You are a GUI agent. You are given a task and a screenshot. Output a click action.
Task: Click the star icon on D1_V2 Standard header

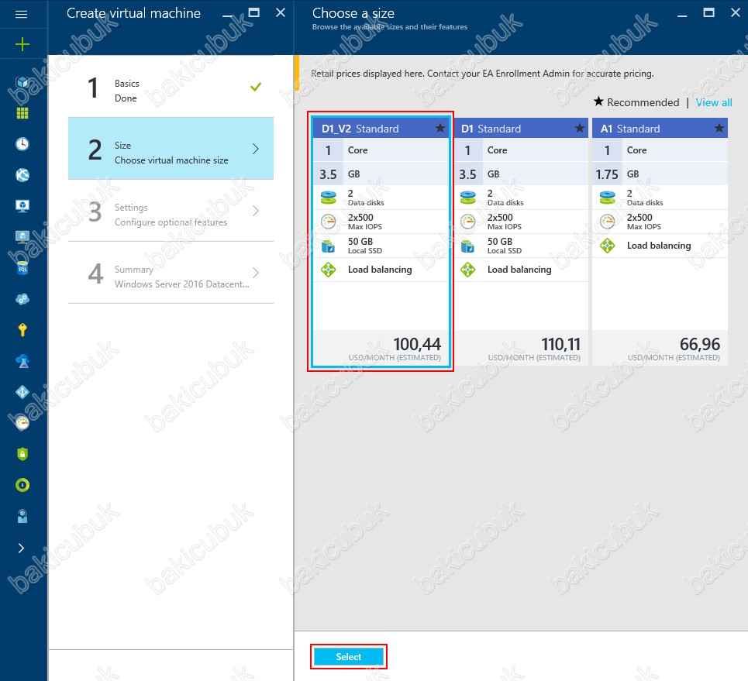(439, 128)
